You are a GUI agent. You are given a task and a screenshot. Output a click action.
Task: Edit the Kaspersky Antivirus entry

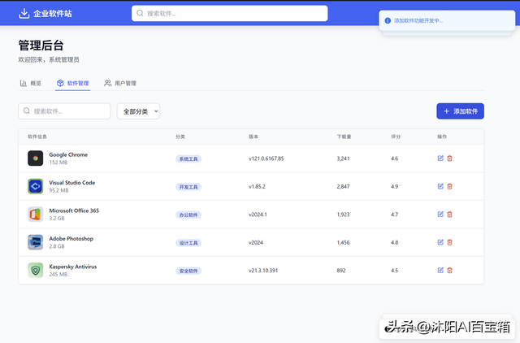click(x=440, y=271)
